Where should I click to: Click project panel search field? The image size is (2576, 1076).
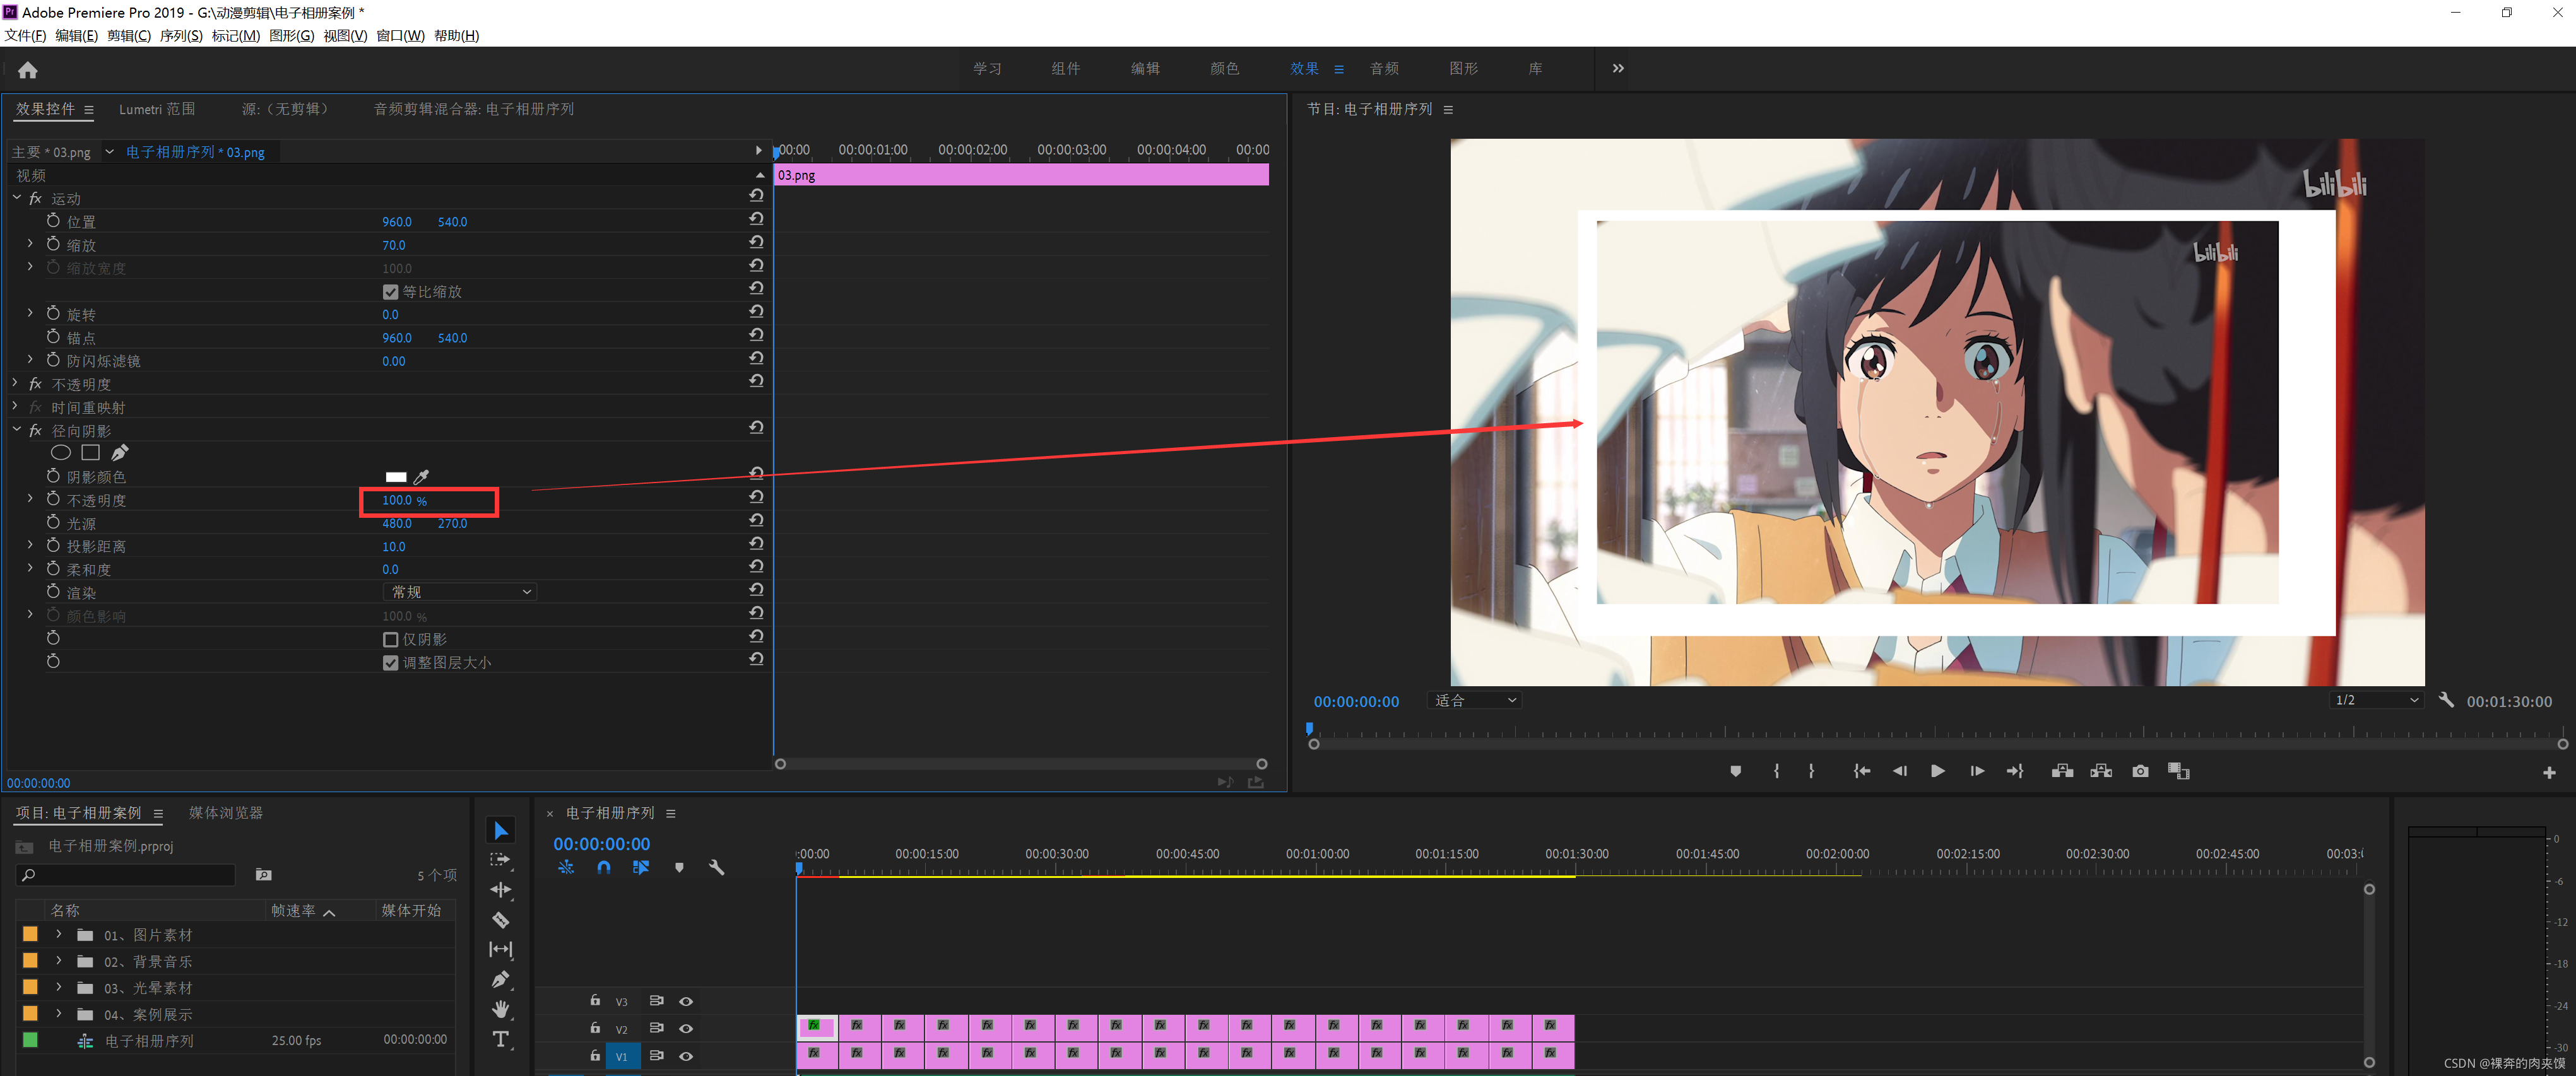127,875
